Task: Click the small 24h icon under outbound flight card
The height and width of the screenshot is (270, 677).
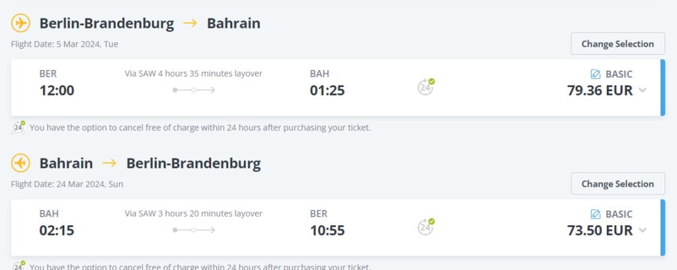Action: 19,127
